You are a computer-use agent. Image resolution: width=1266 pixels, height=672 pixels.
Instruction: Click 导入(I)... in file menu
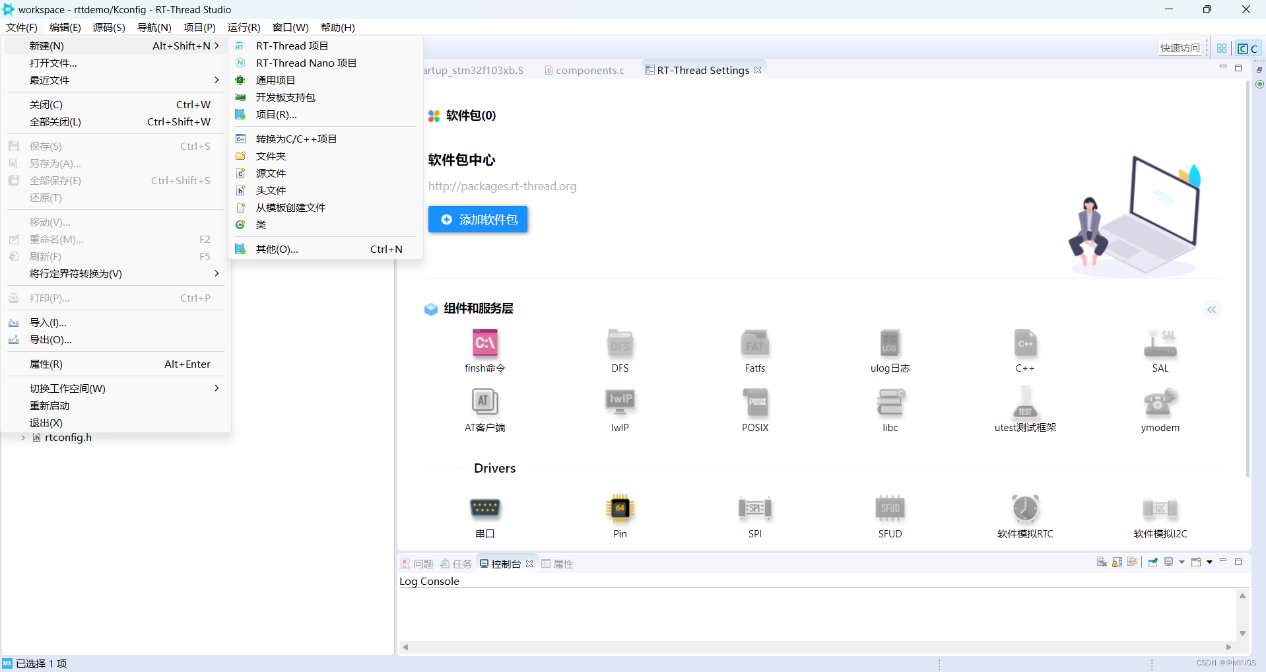pyautogui.click(x=116, y=322)
